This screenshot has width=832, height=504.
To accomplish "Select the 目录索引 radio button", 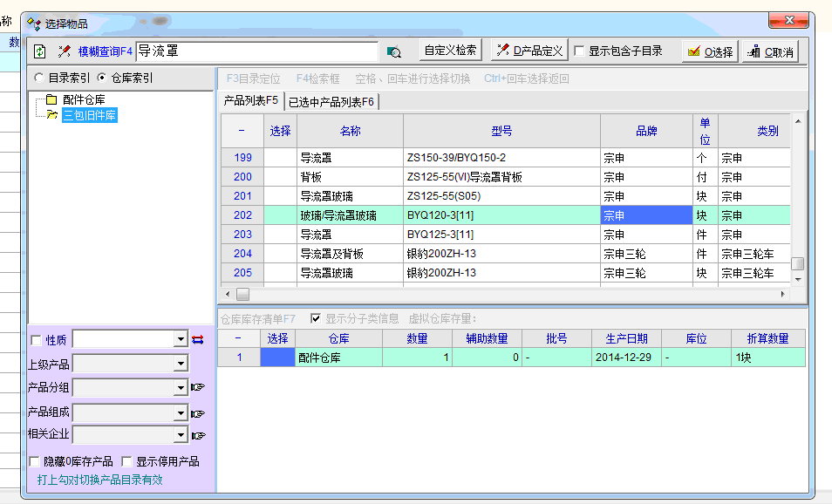I will click(39, 78).
